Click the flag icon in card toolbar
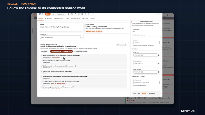Screen dimensions: 205x115 (75, 14)
